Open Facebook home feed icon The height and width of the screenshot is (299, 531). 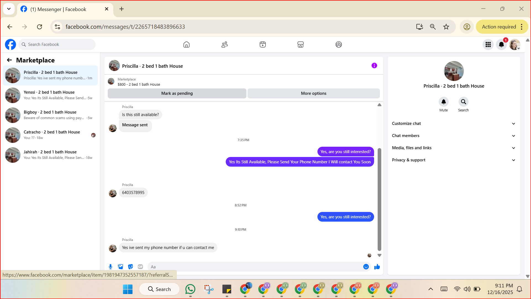[186, 44]
